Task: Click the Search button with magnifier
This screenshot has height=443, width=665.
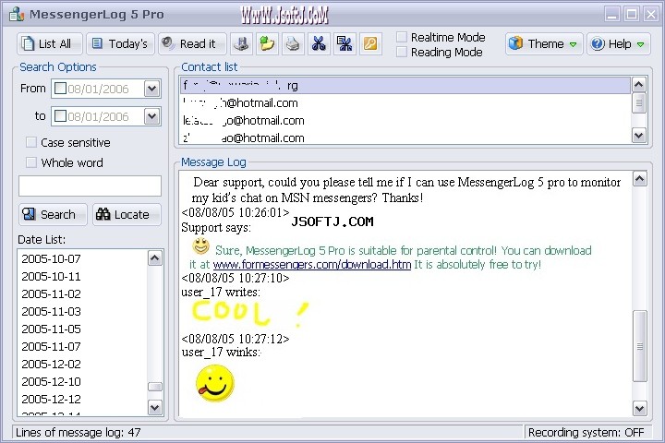Action: 53,214
